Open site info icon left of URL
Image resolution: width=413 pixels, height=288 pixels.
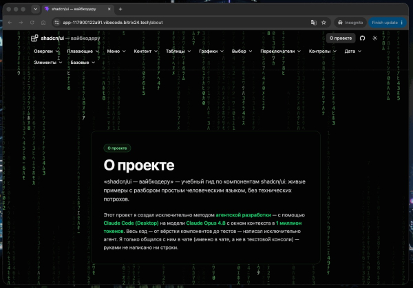pyautogui.click(x=56, y=23)
